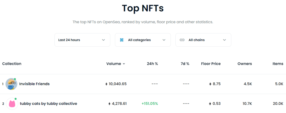The width and height of the screenshot is (286, 113).
Task: Click the All categories grid icon
Action: coord(122,40)
